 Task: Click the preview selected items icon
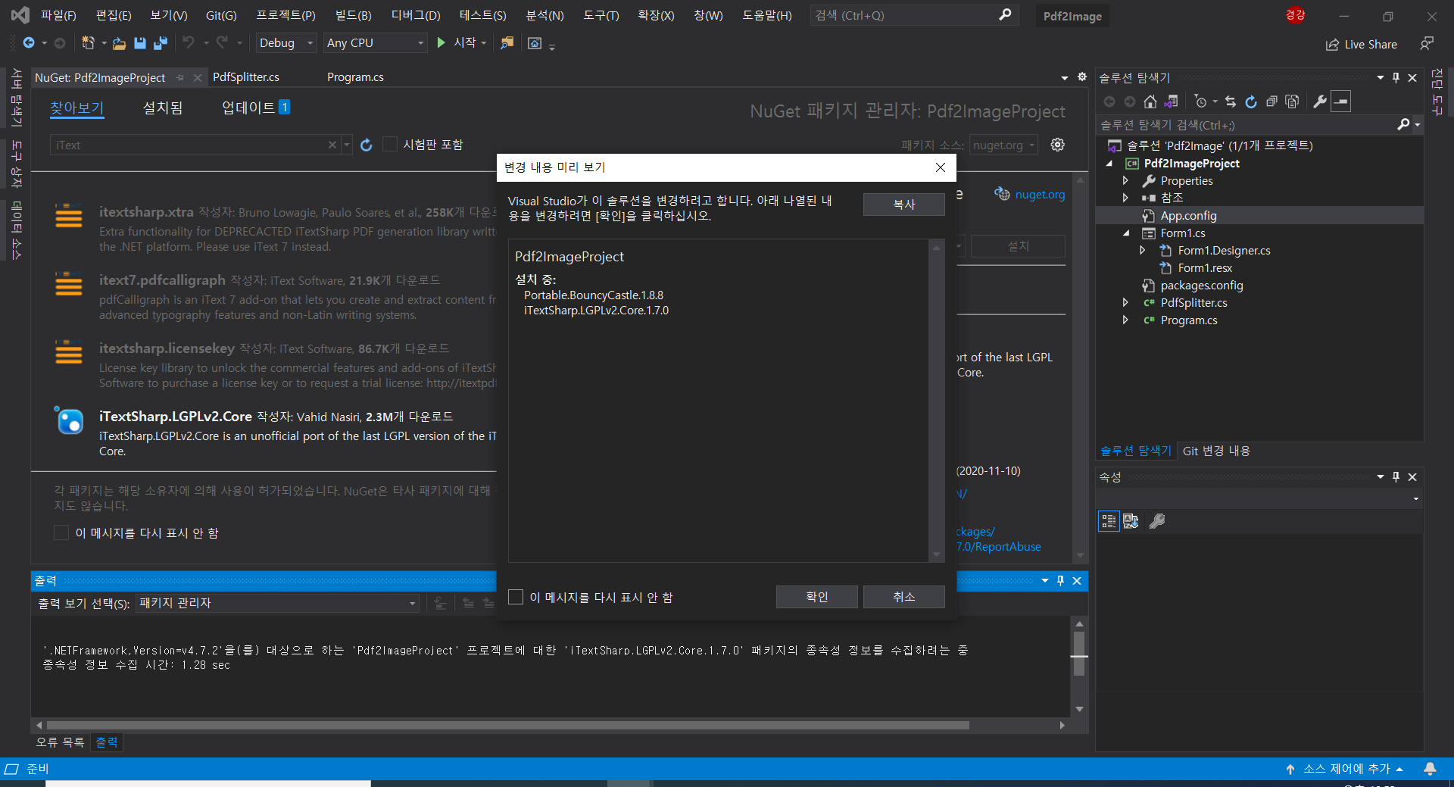tap(1341, 101)
